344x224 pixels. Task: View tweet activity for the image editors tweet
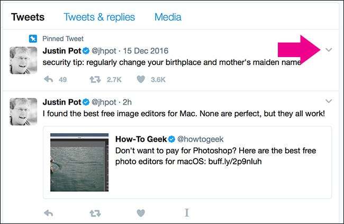[186, 213]
